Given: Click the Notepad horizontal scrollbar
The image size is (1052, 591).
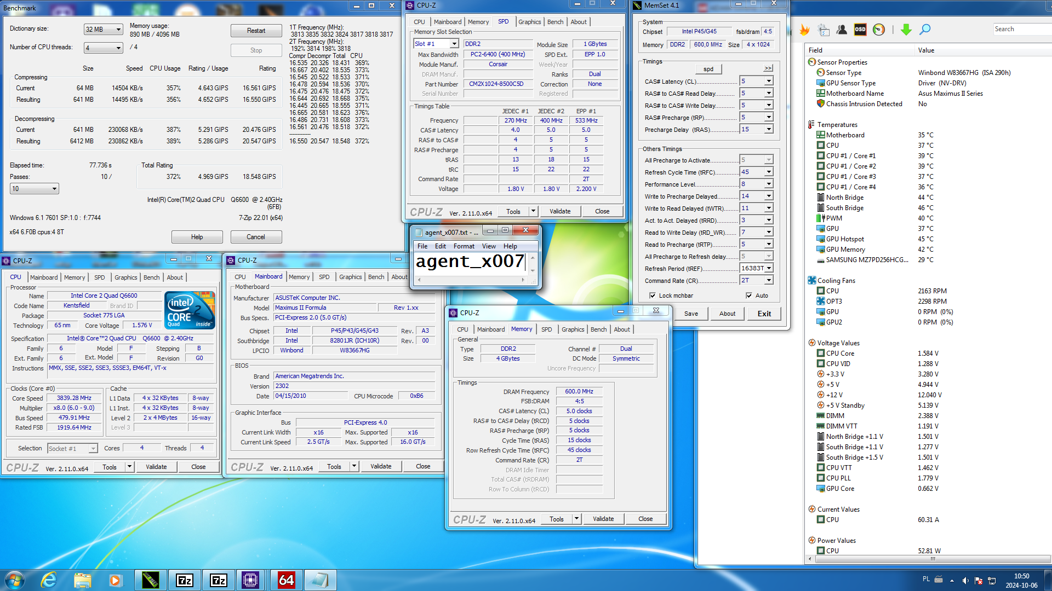Looking at the screenshot, I should (471, 280).
